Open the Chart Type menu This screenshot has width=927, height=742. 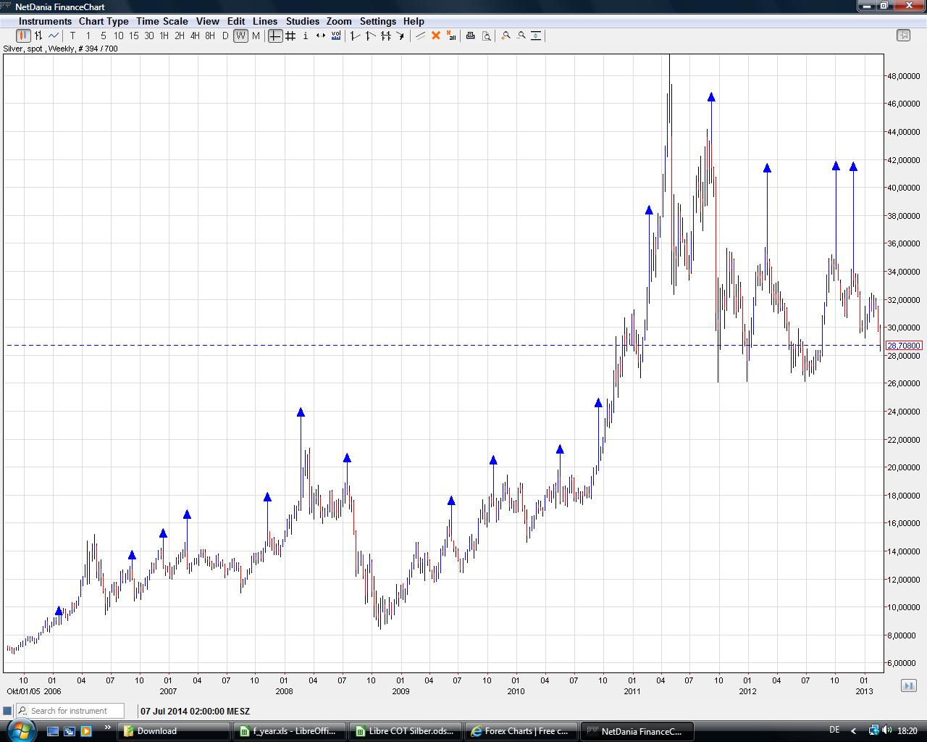pos(104,21)
